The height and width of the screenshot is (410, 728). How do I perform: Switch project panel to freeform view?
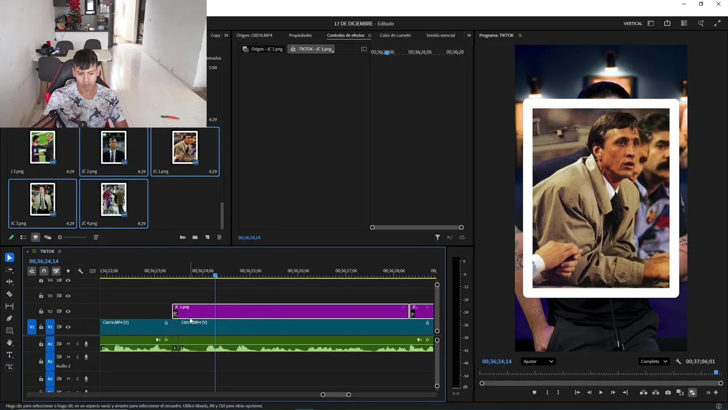[x=48, y=237]
